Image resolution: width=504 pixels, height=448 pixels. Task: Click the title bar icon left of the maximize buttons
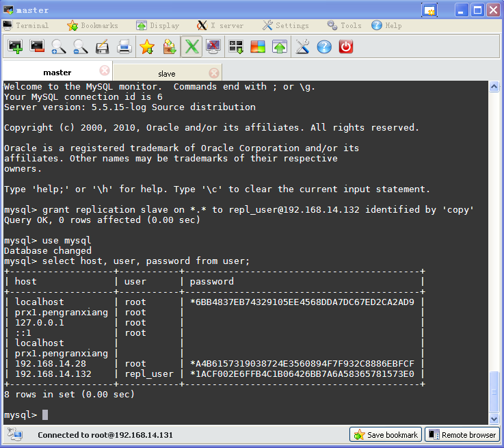click(429, 10)
